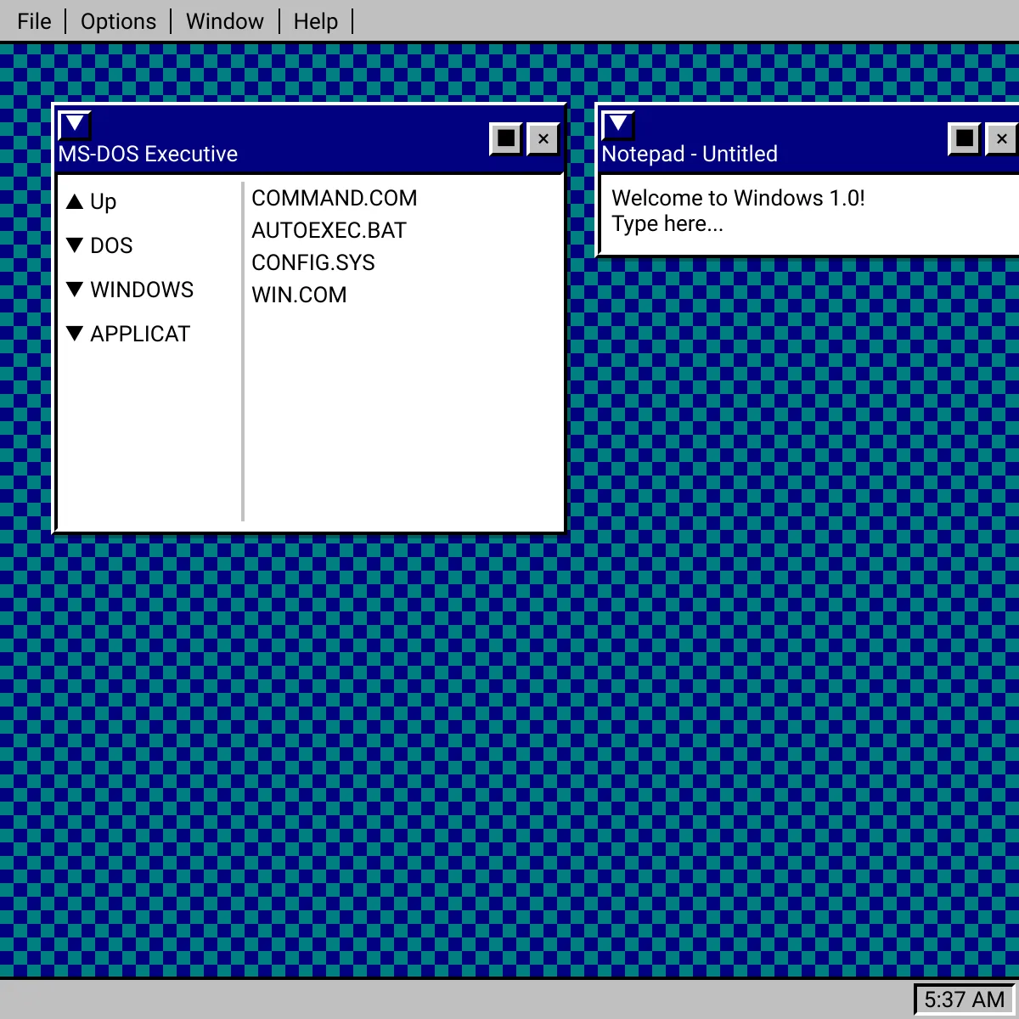The width and height of the screenshot is (1019, 1019).
Task: Select the CONFIG.SYS file
Action: click(313, 262)
